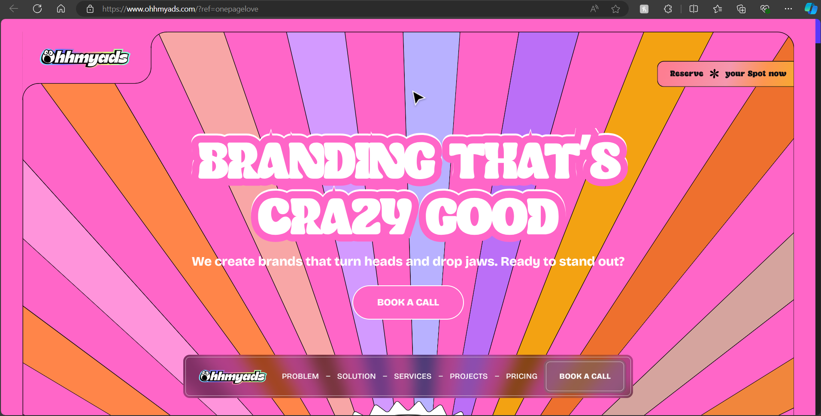Go to the browser home page

(x=61, y=9)
